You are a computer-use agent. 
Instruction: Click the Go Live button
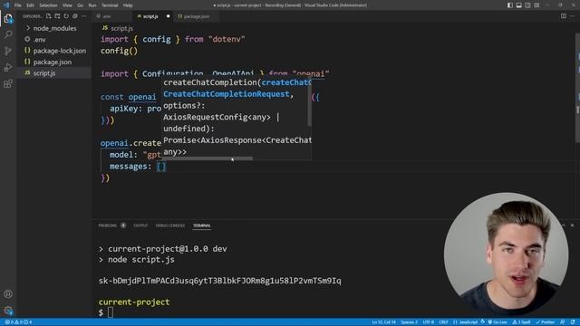[498, 322]
